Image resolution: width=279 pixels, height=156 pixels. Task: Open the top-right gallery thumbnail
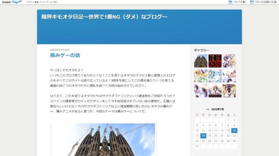(229, 61)
